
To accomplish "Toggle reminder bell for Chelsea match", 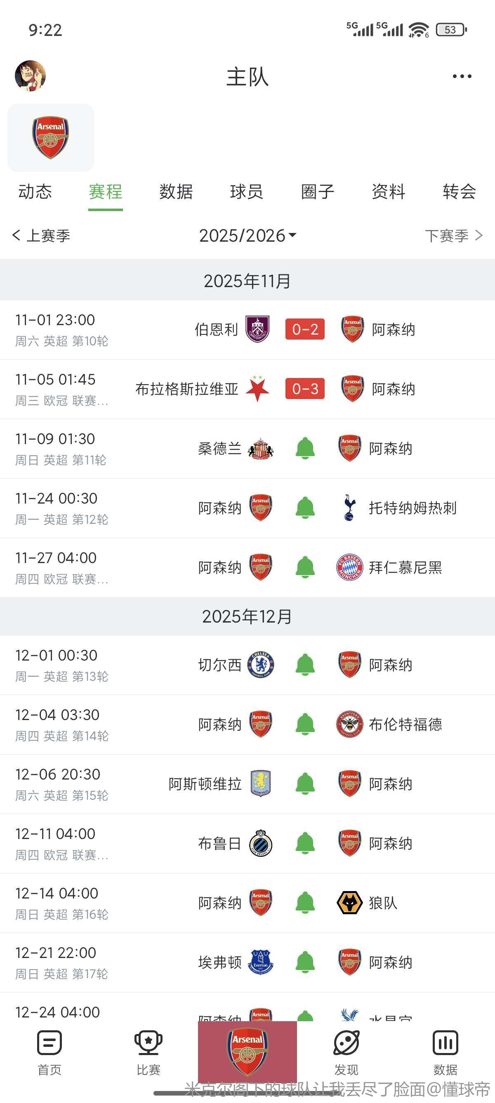I will (x=305, y=665).
